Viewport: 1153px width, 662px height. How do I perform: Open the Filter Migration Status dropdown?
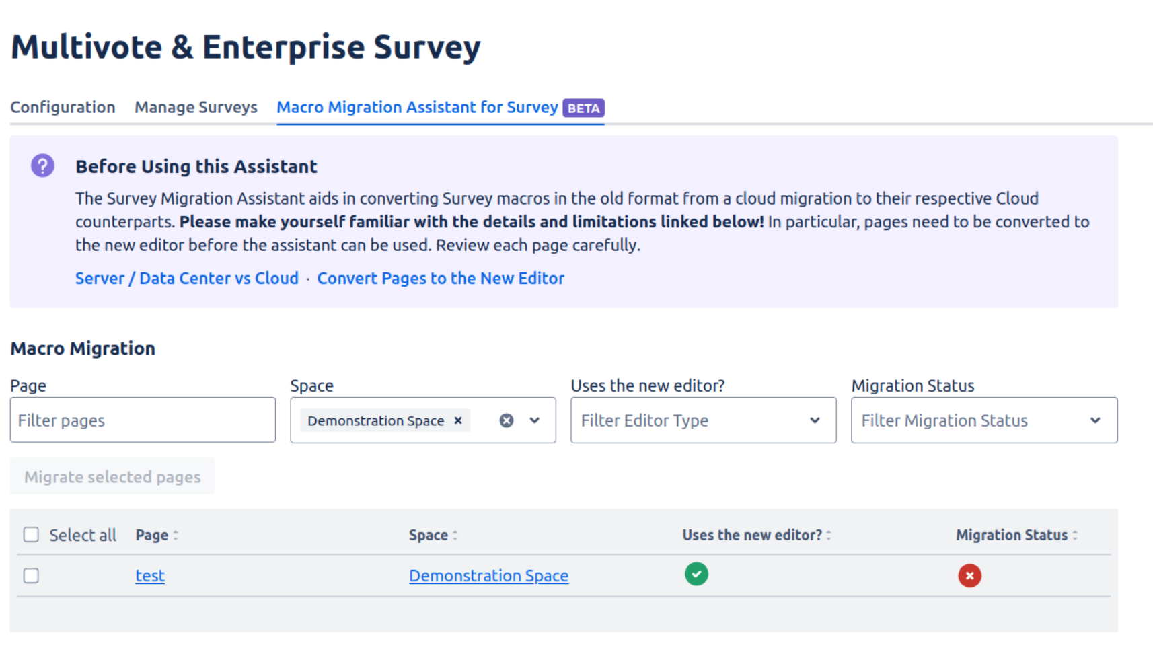(x=983, y=420)
